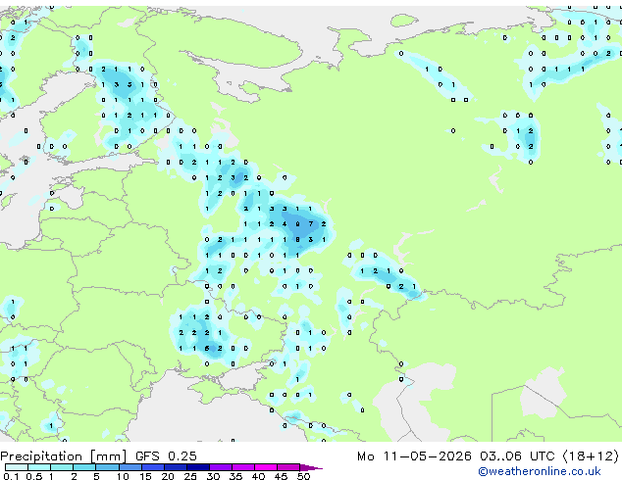Click the Mo 11-05-2026 date label
Viewport: 622px width, 480px height.
click(414, 456)
